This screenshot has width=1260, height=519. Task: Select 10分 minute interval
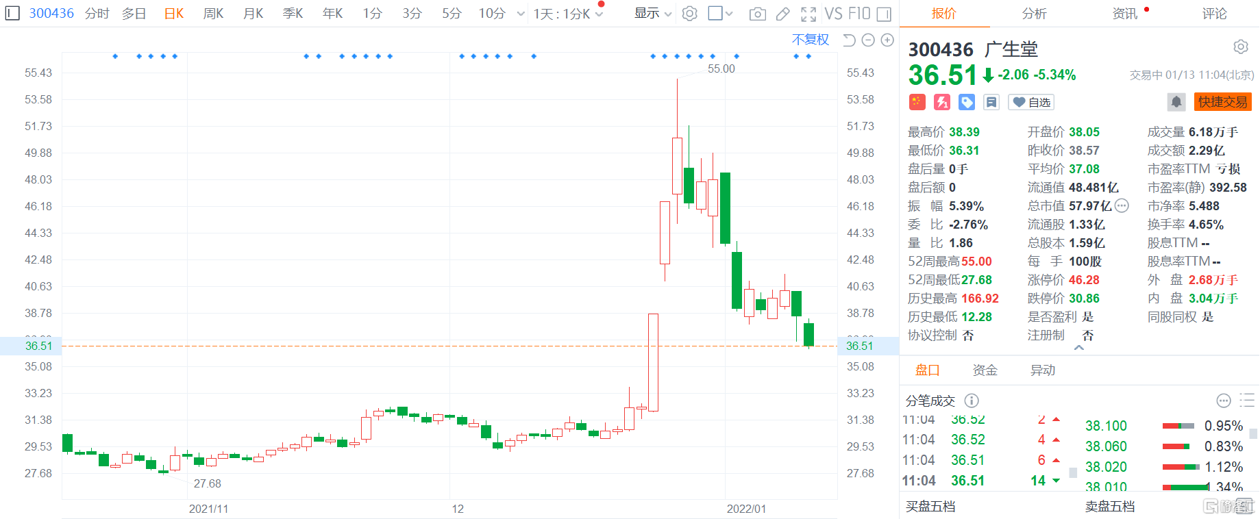point(492,14)
